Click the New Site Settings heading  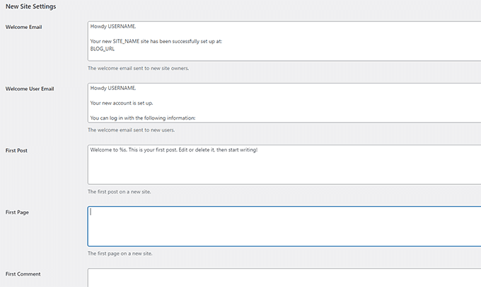click(x=30, y=6)
